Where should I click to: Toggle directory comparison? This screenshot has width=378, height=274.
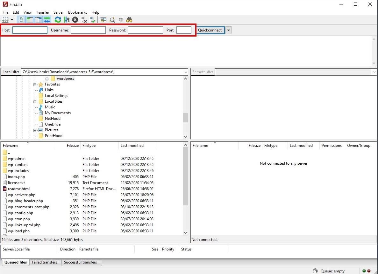pyautogui.click(x=112, y=20)
